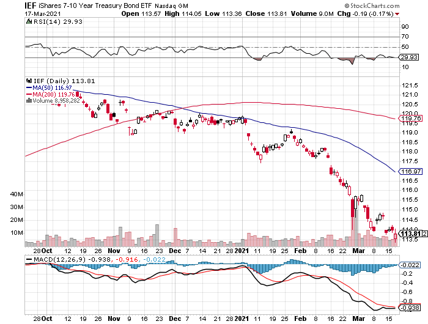This screenshot has height=324, width=428.
Task: Click the RSI indicator mountain icon
Action: pos(29,21)
